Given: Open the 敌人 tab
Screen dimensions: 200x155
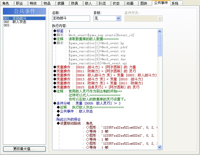Looking at the screenshot, I should click(x=90, y=3).
